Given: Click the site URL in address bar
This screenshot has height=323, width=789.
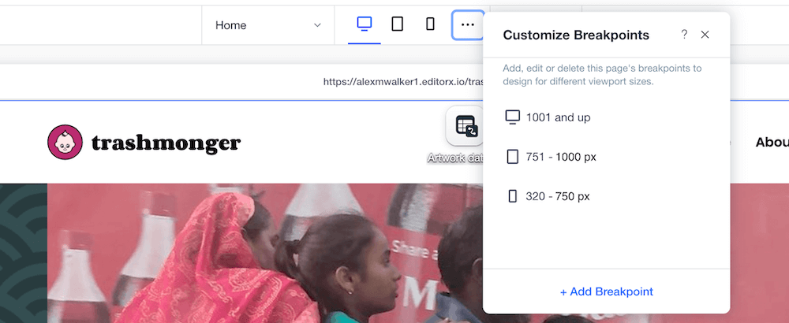Looking at the screenshot, I should click(x=403, y=82).
